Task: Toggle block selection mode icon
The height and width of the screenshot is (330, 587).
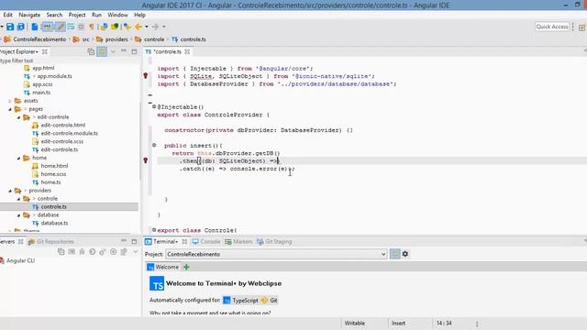Action: coord(81,27)
